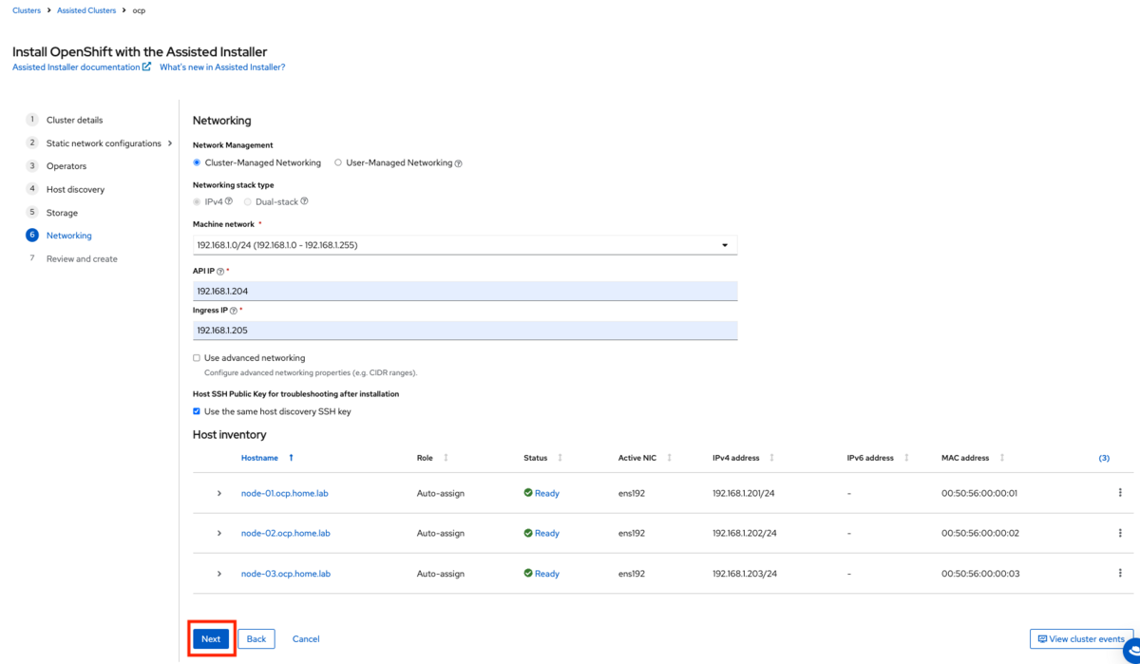Image resolution: width=1140 pixels, height=664 pixels.
Task: Sort host inventory by IPv6 address
Action: tap(906, 458)
